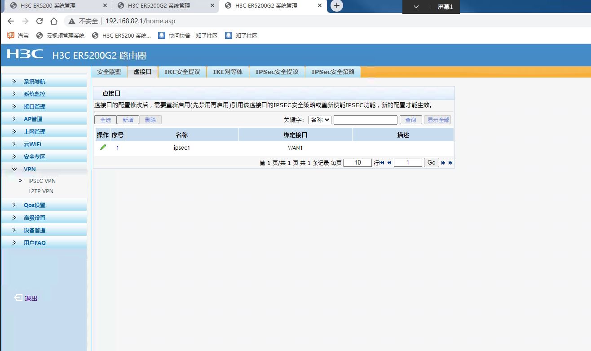
Task: Open the 知了社区 bookmark
Action: click(x=241, y=35)
